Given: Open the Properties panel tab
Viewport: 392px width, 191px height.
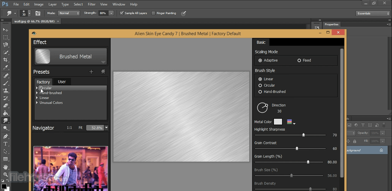Looking at the screenshot, I should [332, 24].
